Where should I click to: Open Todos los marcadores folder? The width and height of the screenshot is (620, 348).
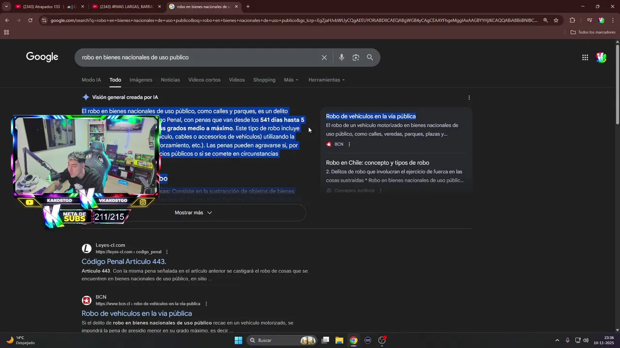[593, 32]
